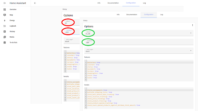Viewport: 198px width, 111px height.
Task: Open Media in the sidebar
Action: [x=12, y=37]
